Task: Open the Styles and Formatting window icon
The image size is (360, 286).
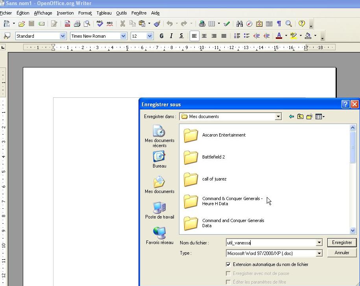Action: coord(7,36)
